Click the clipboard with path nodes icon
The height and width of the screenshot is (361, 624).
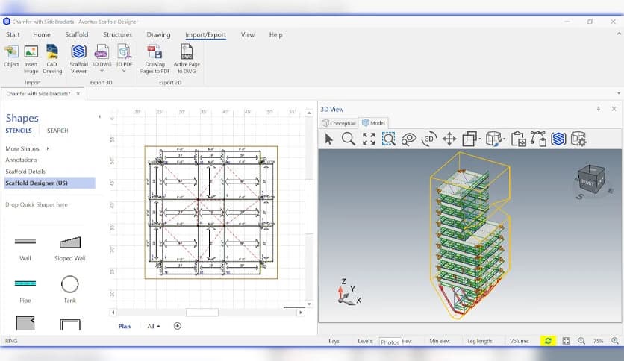tap(538, 139)
